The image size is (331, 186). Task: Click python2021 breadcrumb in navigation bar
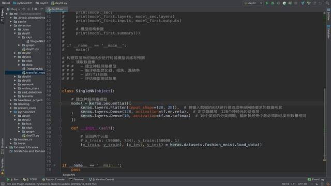tap(23, 3)
